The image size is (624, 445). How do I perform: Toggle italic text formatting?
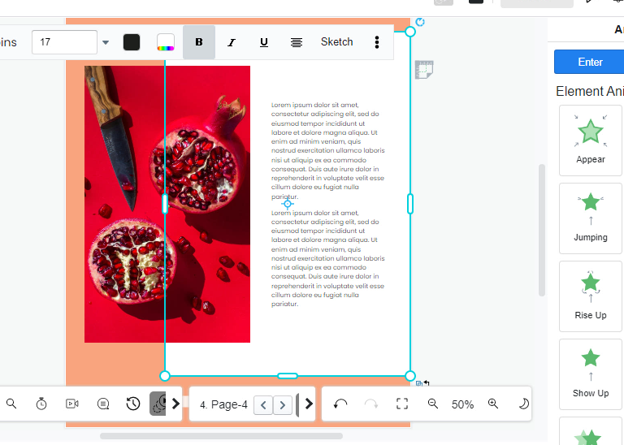[232, 42]
